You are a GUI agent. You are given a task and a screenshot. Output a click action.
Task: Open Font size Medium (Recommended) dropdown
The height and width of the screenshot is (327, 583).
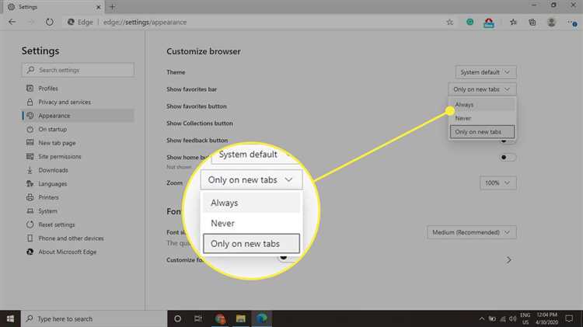point(472,232)
